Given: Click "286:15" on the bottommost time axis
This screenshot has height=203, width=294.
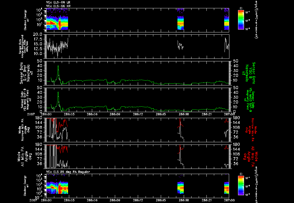Looking at the screenshot, I should coord(161,200).
